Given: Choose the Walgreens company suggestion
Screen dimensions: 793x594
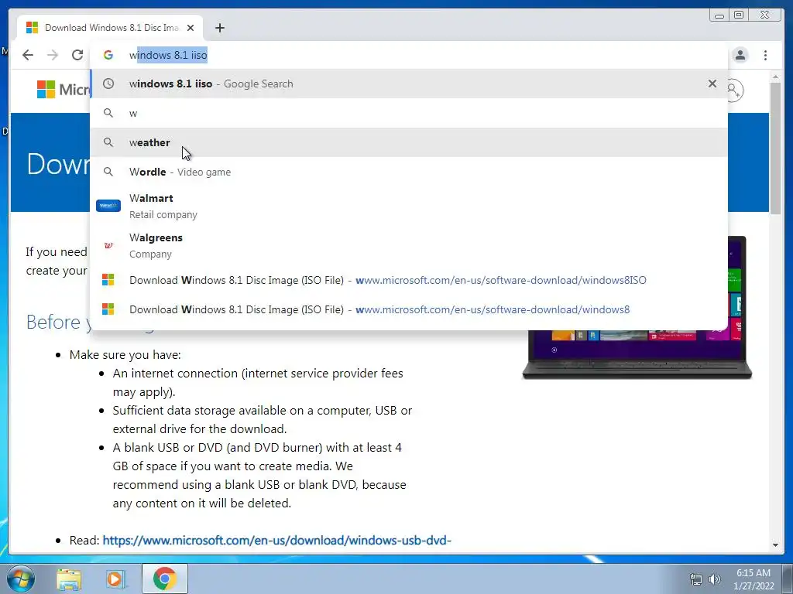Looking at the screenshot, I should (409, 245).
